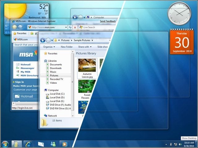Open Local Disk (E:)
The image size is (198, 148).
(55, 101)
